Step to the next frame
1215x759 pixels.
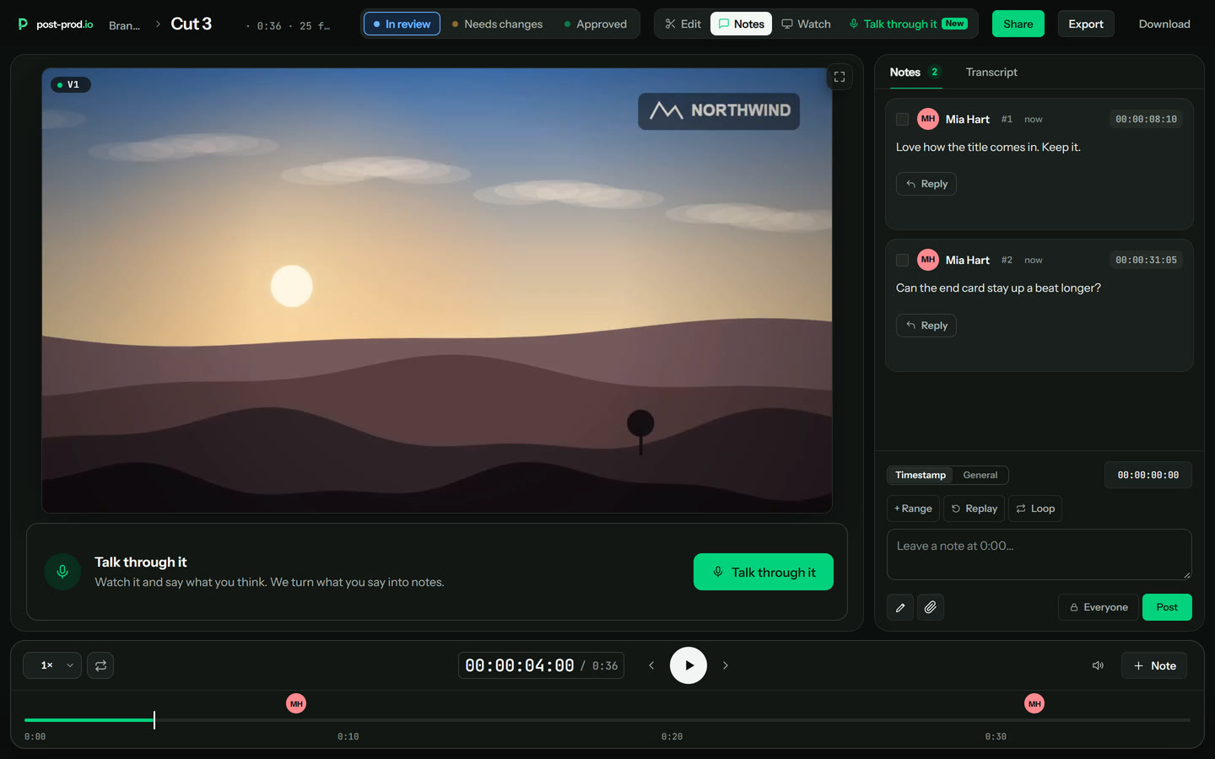[726, 665]
